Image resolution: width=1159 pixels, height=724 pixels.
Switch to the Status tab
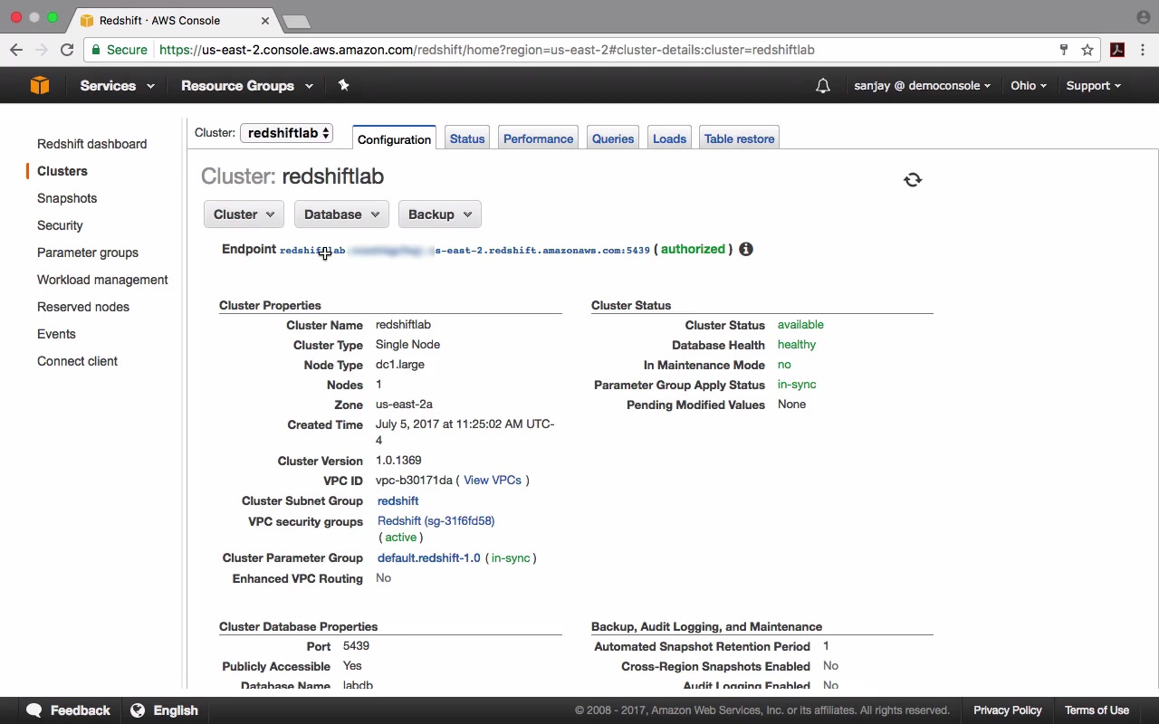[467, 138]
